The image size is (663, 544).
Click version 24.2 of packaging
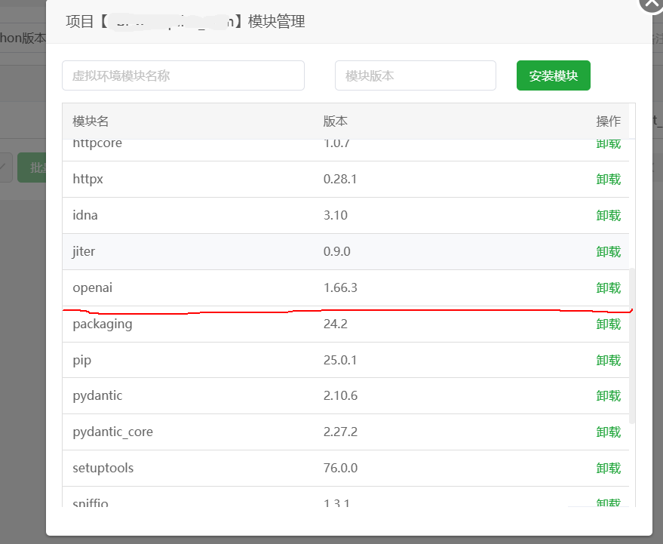[336, 324]
